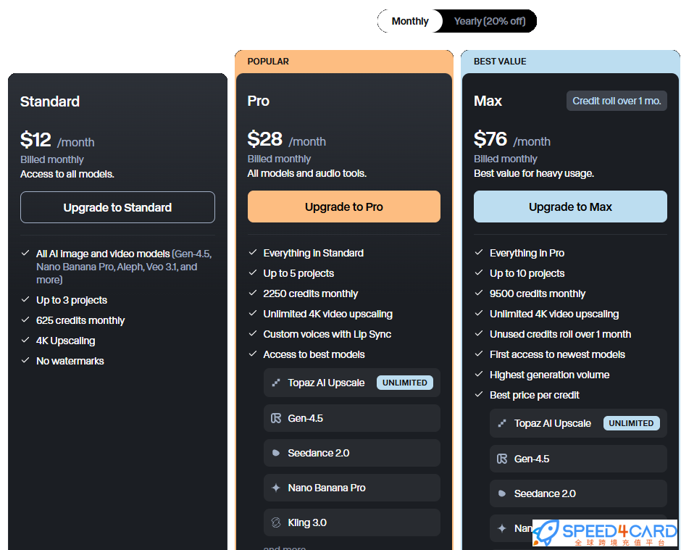Click the Gen-4.5 icon in Max plan
Screen dimensions: 681x550
[x=502, y=459]
